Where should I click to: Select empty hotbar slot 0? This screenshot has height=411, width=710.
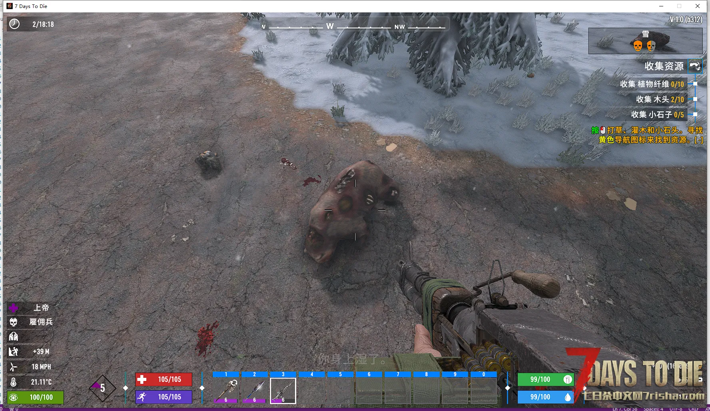(x=484, y=391)
